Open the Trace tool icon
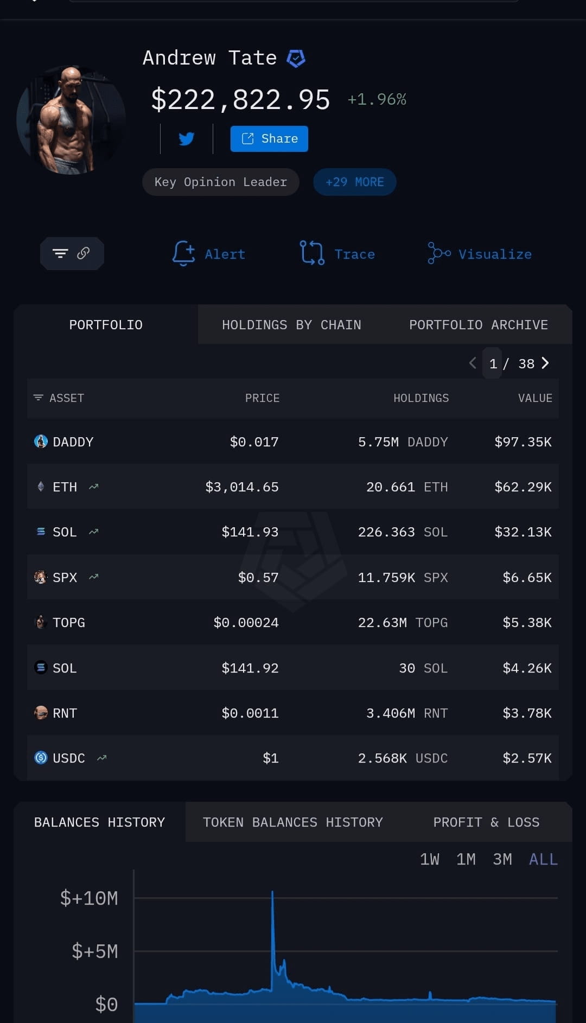The image size is (586, 1023). [312, 253]
